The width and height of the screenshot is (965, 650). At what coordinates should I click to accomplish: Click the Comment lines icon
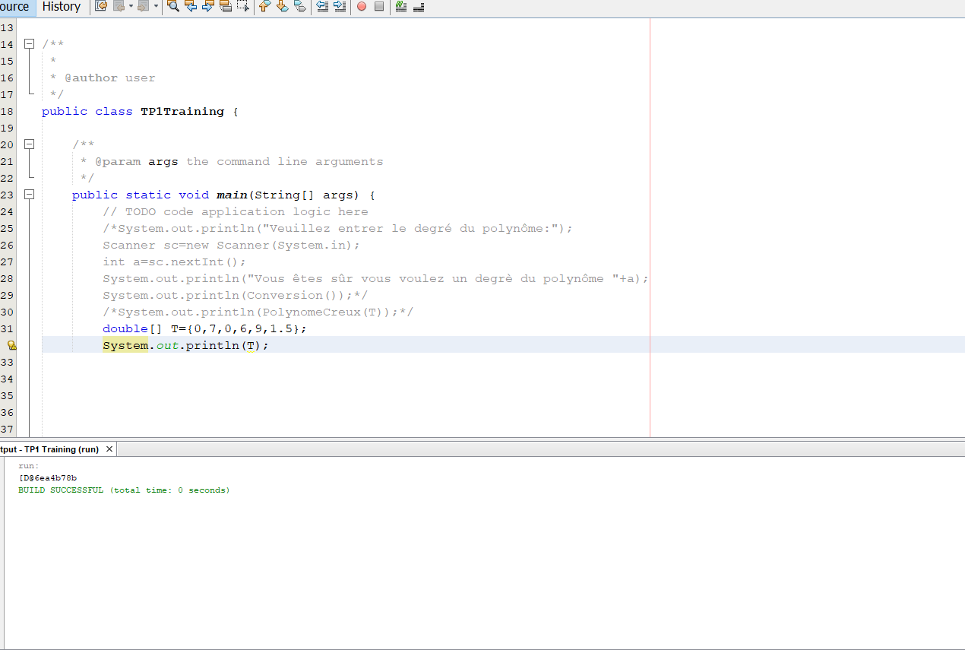point(401,7)
